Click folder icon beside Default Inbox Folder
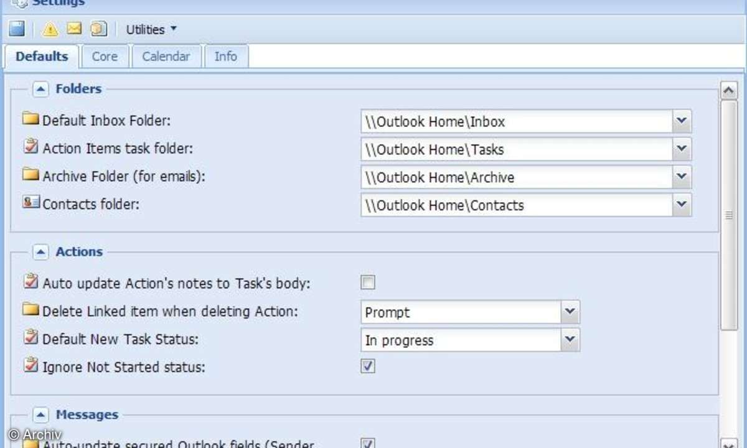Viewport: 747px width, 448px height. (x=31, y=119)
